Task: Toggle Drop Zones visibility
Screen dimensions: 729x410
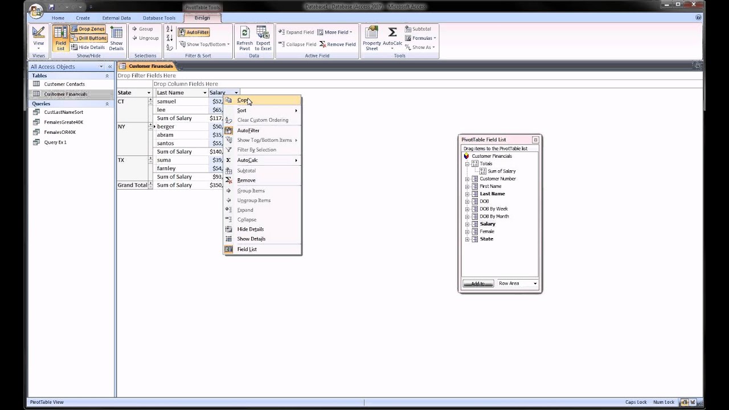Action: point(87,28)
